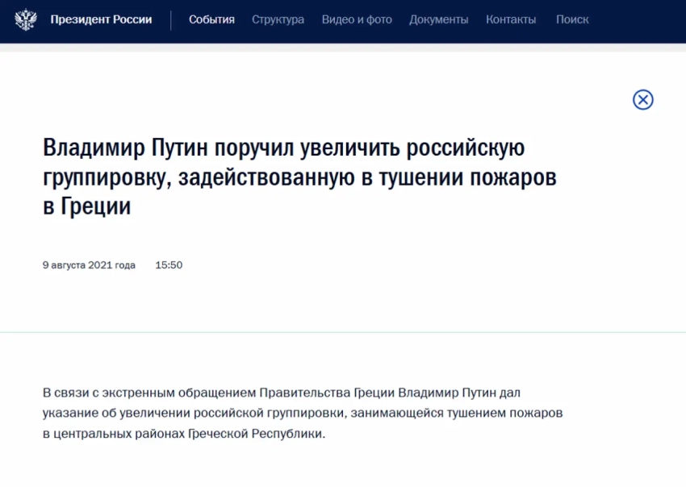This screenshot has height=487, width=686.
Task: Open the Видео и фото section
Action: click(356, 20)
